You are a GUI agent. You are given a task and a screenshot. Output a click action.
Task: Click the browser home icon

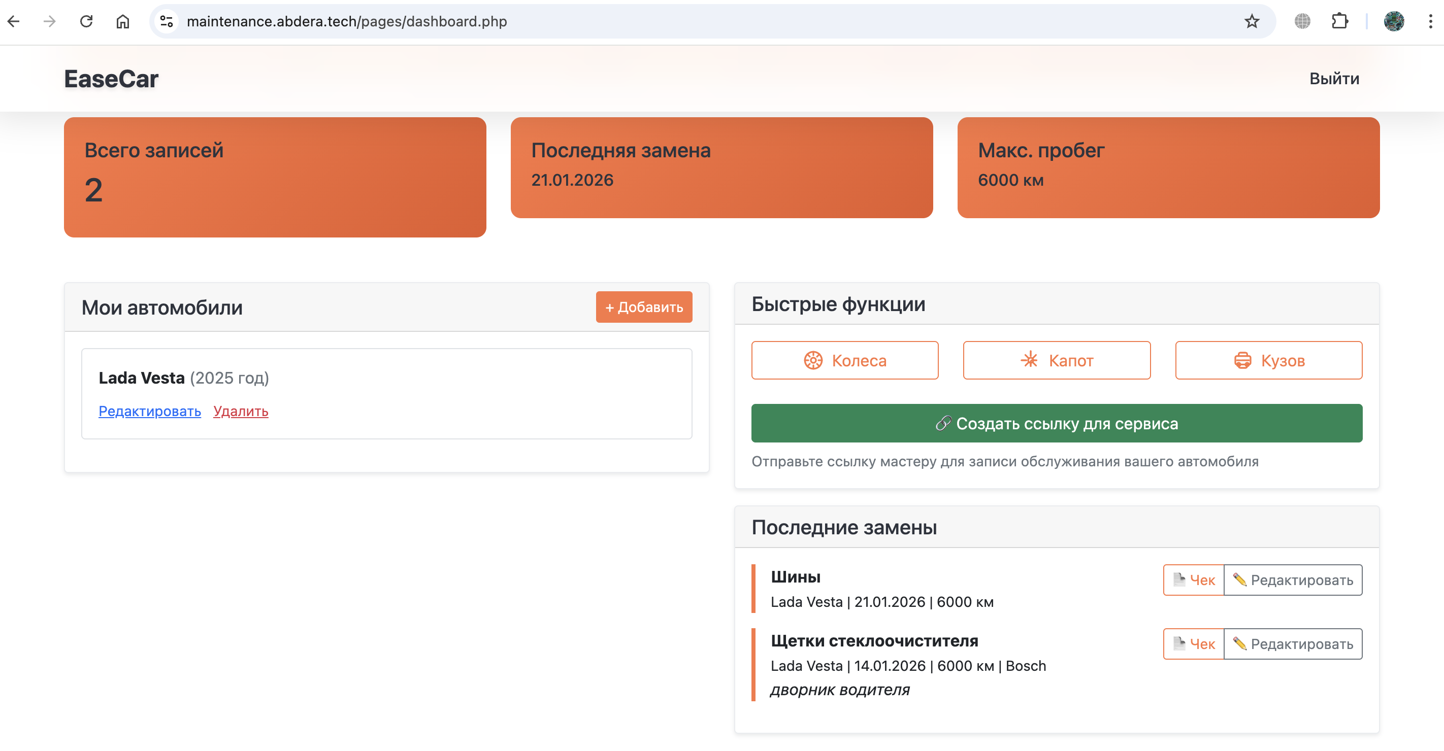click(123, 21)
